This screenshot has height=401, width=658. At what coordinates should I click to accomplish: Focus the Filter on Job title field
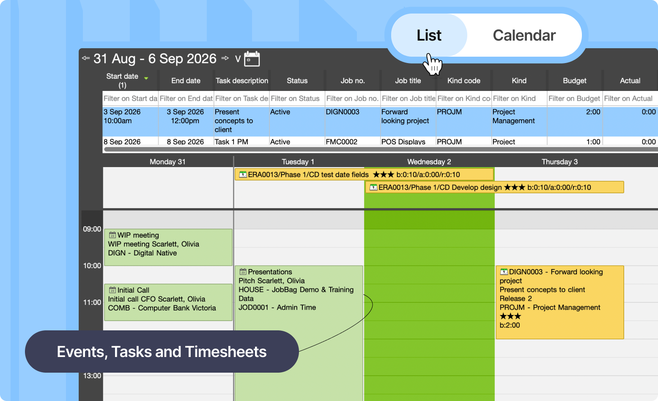coord(409,99)
